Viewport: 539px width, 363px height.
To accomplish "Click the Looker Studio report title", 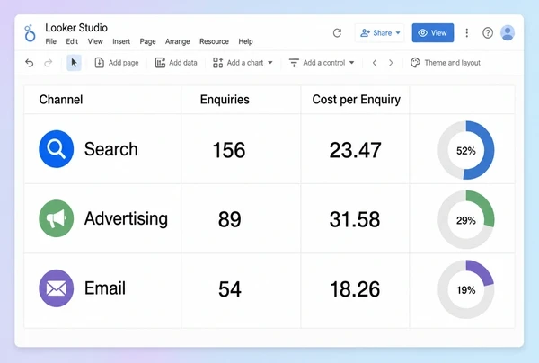I will point(76,28).
